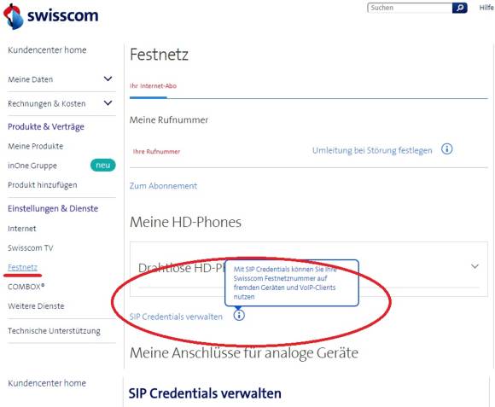Click the neu badge beside inOne Gruppe
The height and width of the screenshot is (407, 495).
pyautogui.click(x=103, y=166)
